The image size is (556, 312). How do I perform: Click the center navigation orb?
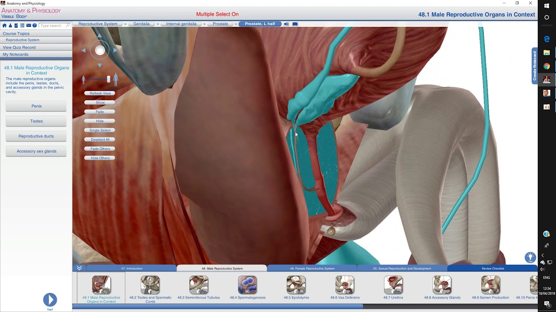point(100,50)
